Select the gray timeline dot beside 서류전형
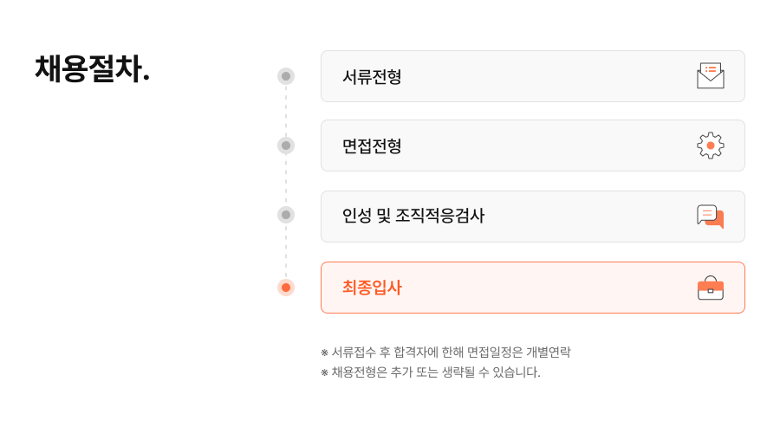 click(x=286, y=76)
